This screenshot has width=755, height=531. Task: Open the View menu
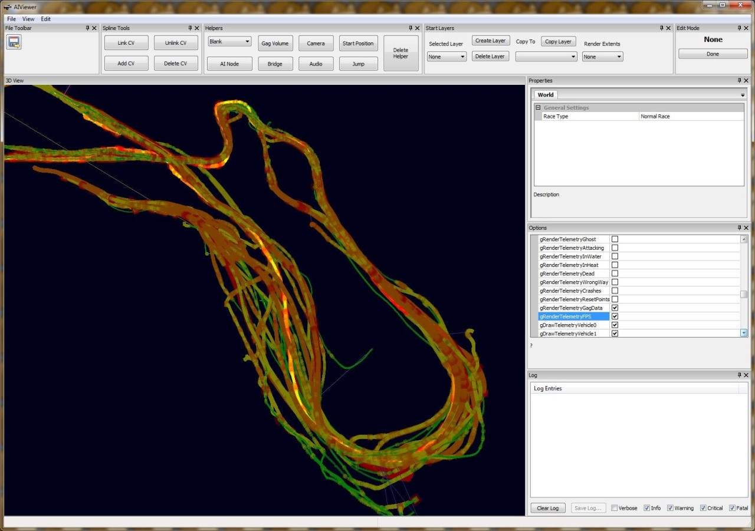[x=28, y=19]
